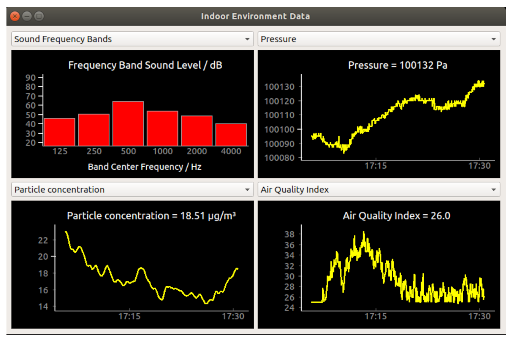The width and height of the screenshot is (513, 342).
Task: Click the 17:30 label on Pressure chart
Action: (x=480, y=166)
